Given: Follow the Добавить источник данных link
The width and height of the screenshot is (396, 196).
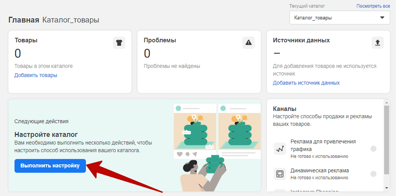Looking at the screenshot, I should 306,83.
